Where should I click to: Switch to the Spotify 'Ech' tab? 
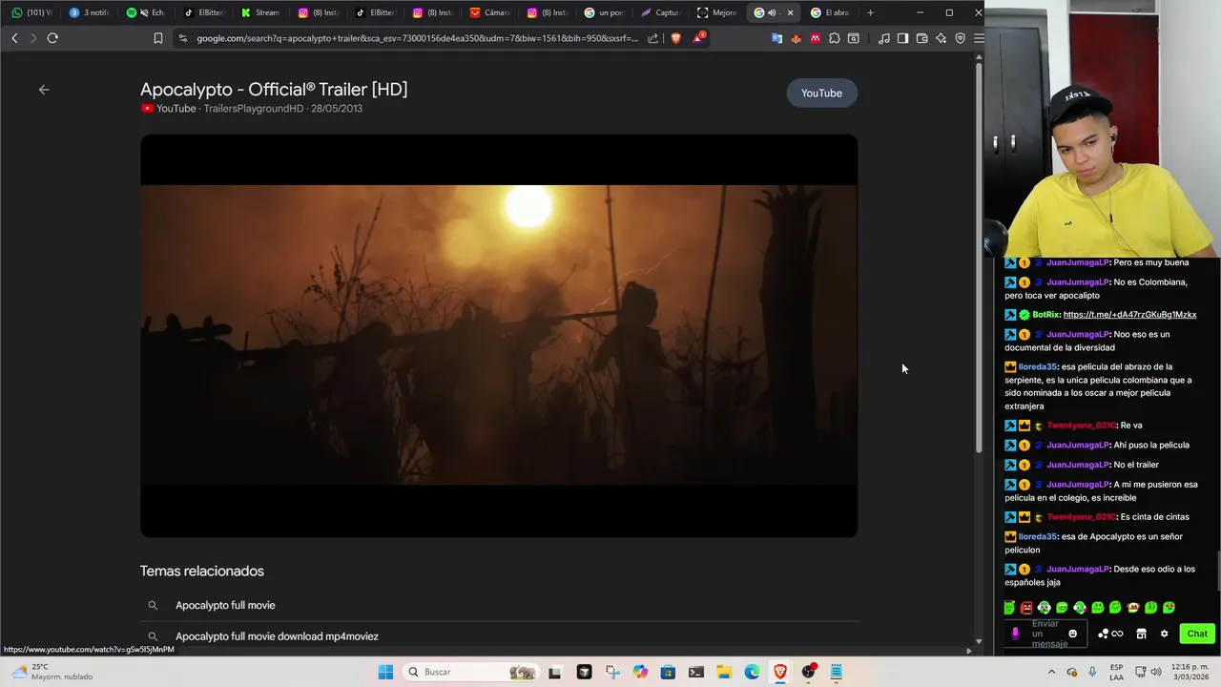[146, 12]
